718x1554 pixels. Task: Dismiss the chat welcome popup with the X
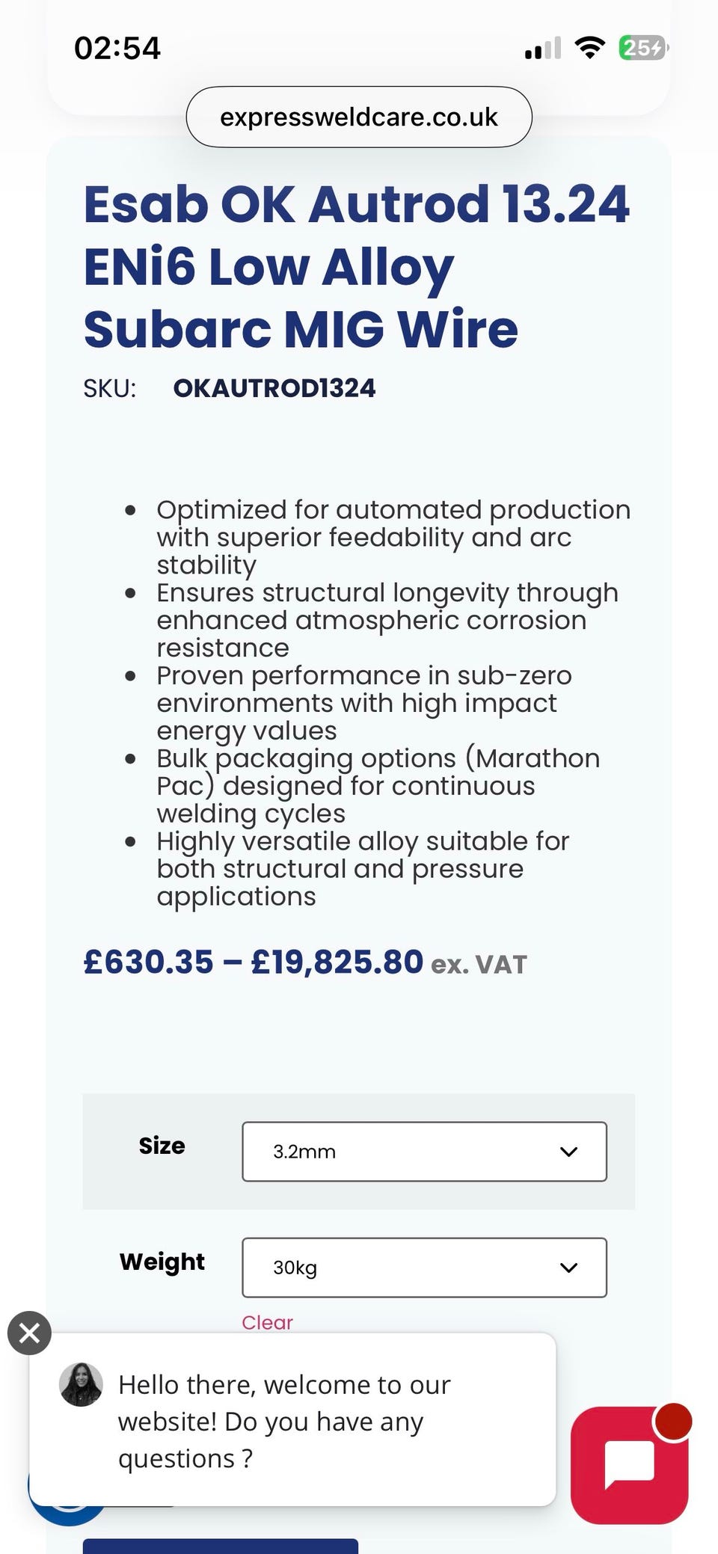29,1333
